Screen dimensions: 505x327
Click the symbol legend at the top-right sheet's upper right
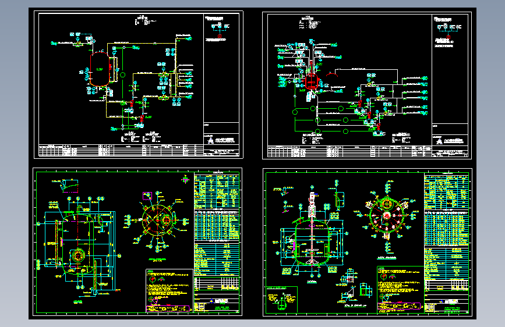pos(448,32)
